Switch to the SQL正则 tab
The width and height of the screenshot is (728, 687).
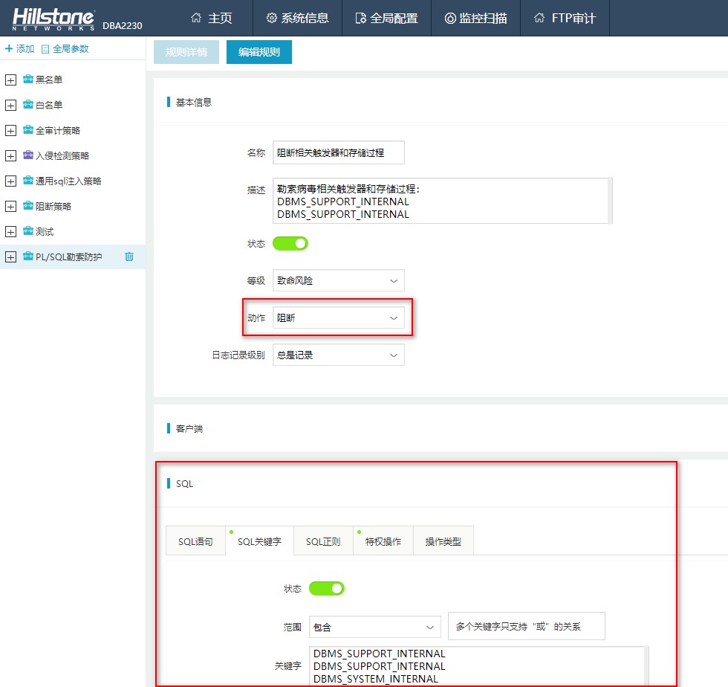(x=323, y=541)
